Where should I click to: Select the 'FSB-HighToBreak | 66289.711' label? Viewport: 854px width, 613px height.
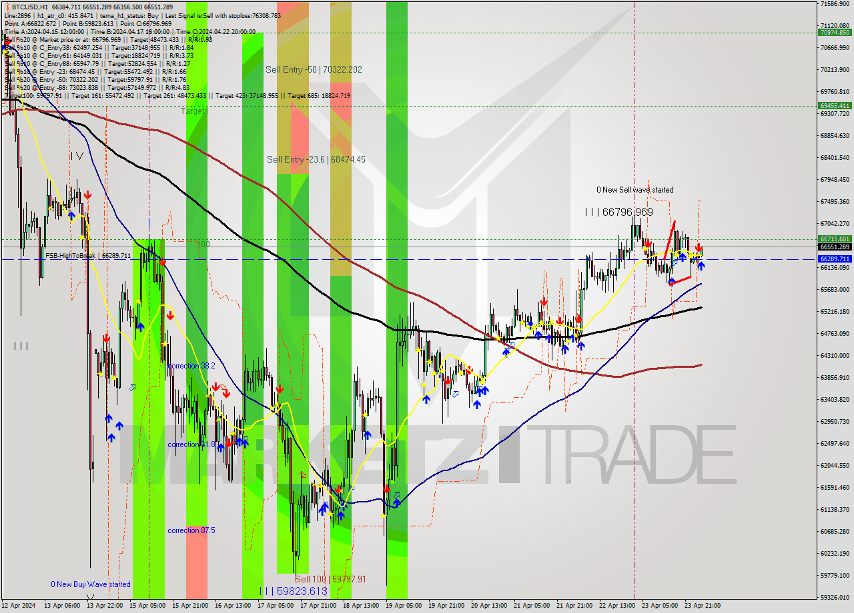(x=88, y=255)
